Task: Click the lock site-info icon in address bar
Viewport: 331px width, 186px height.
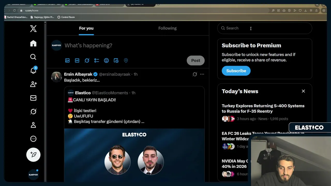Action: (21, 11)
